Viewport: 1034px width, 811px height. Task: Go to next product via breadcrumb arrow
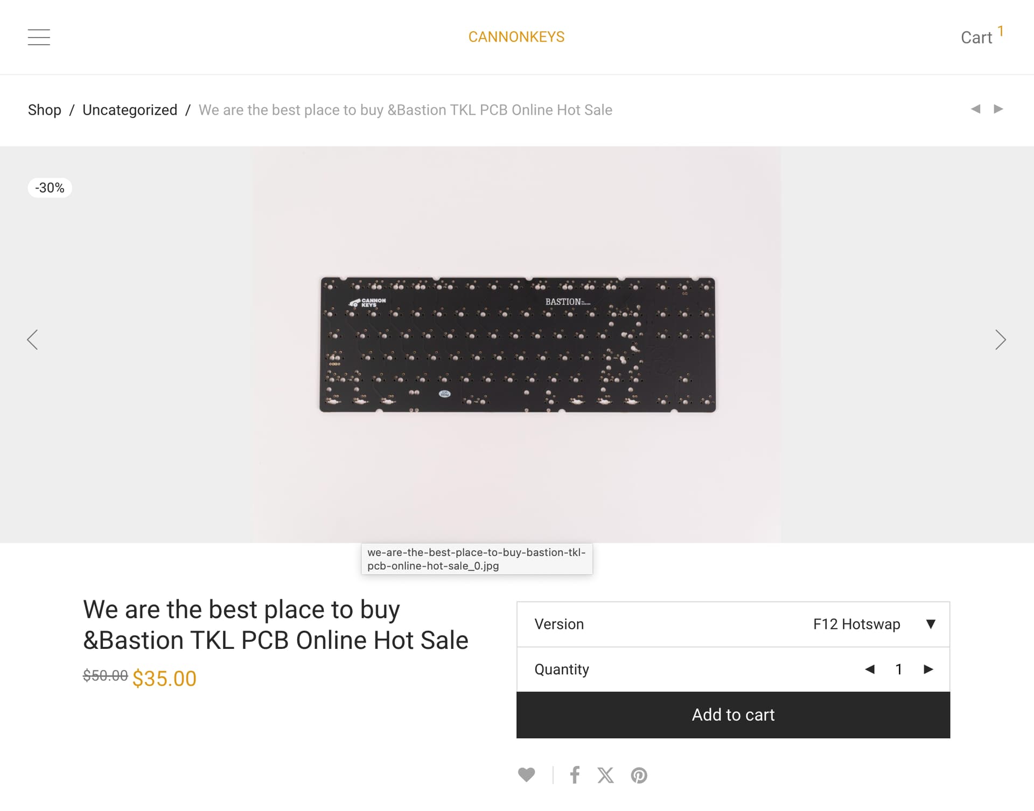pos(998,109)
